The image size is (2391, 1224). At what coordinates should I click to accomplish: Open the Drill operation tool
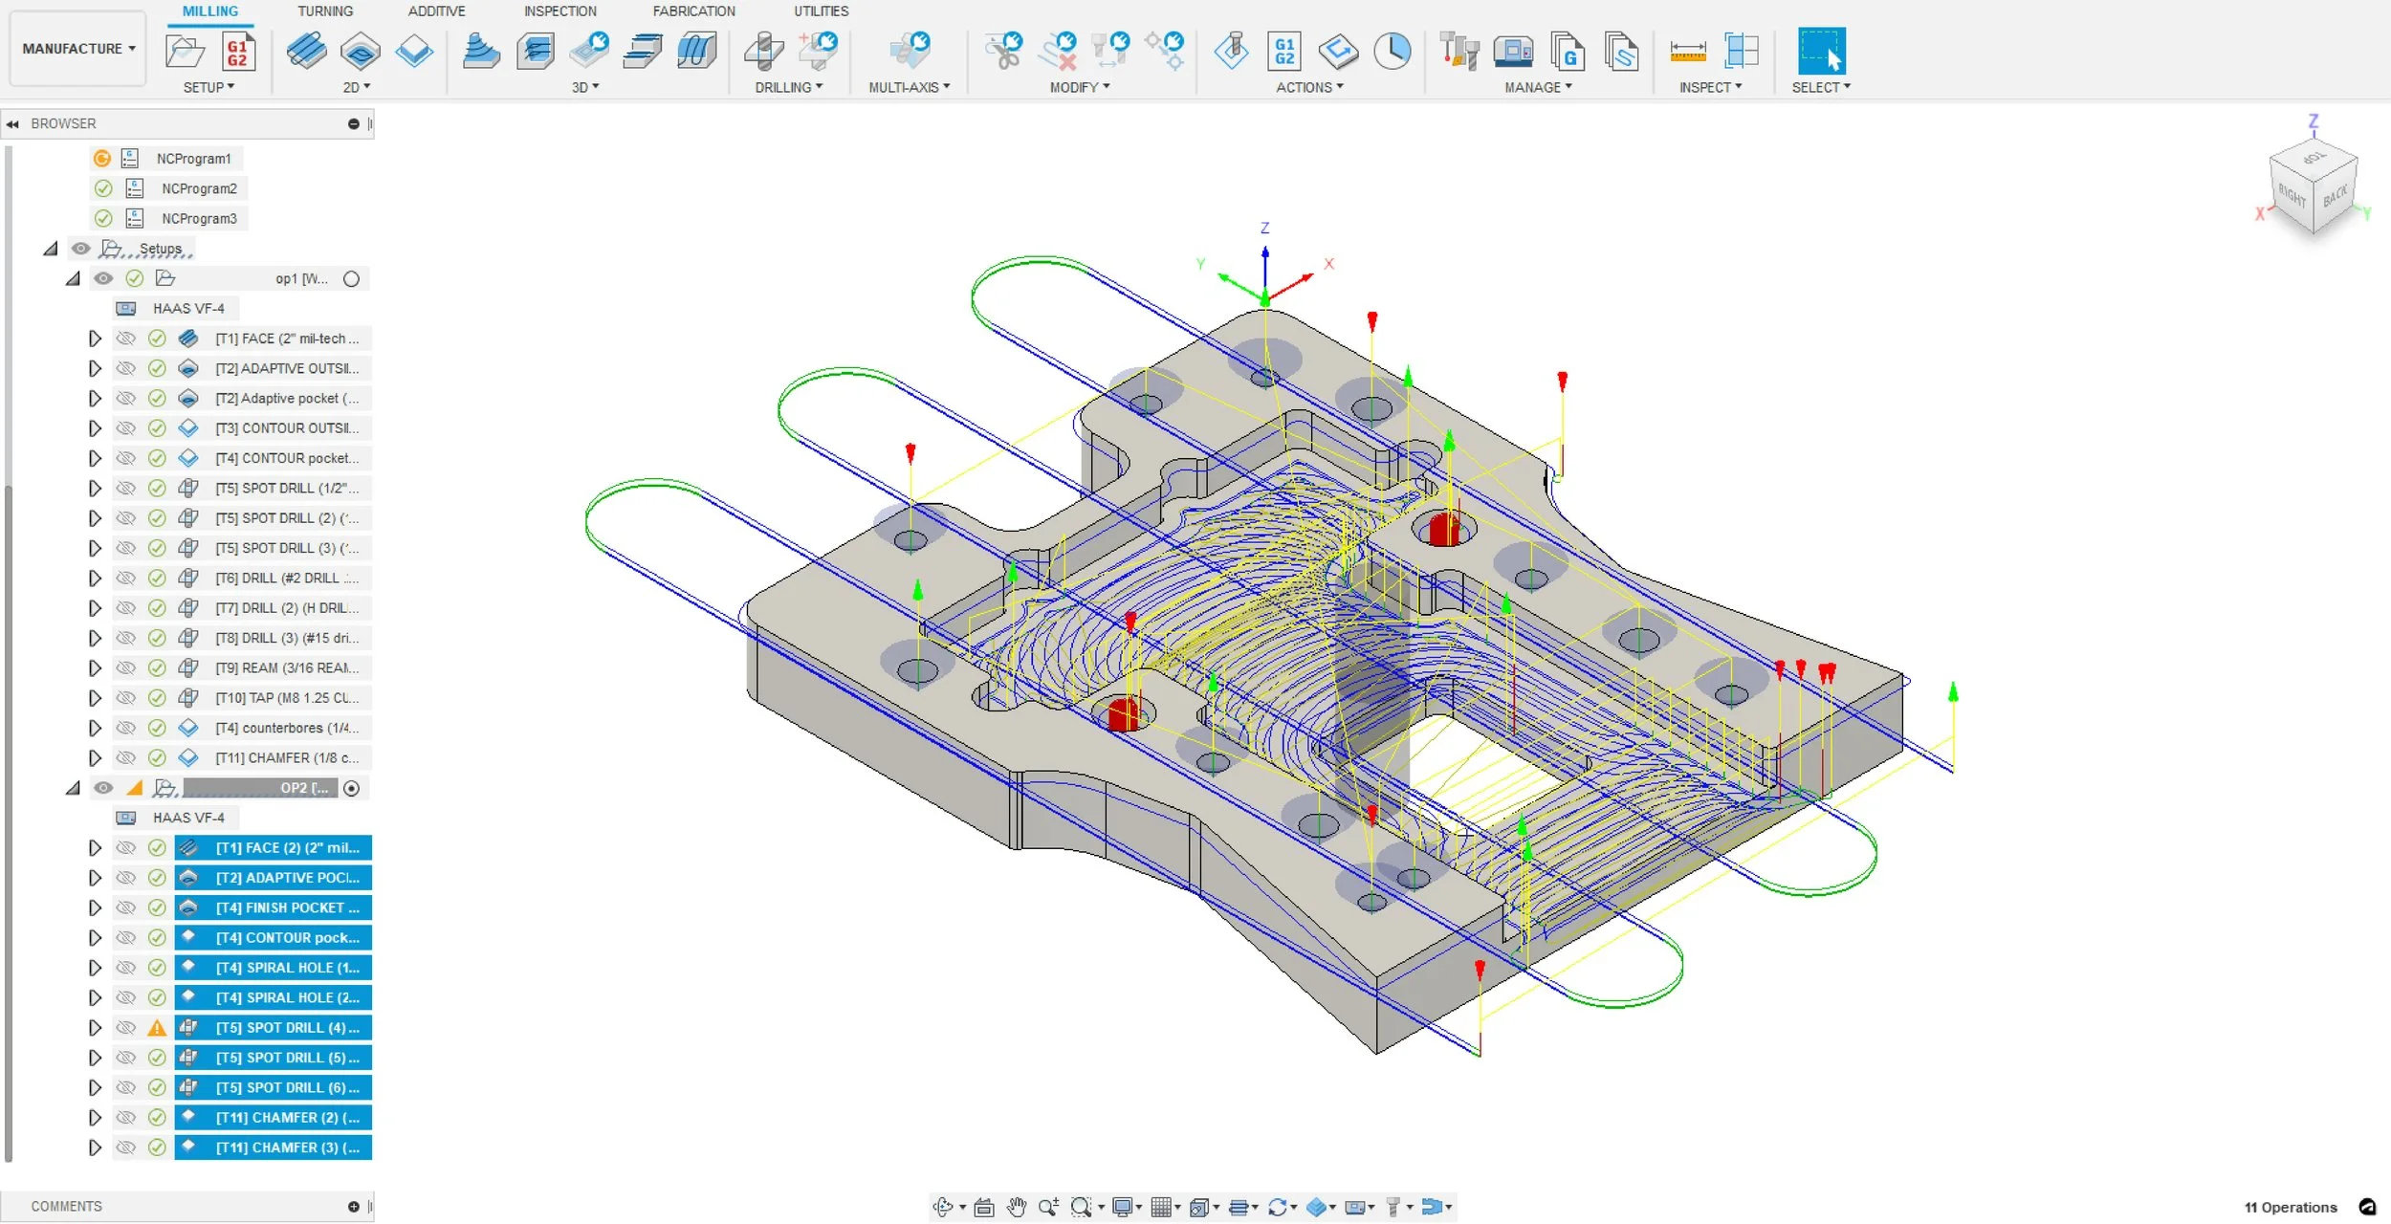coord(763,53)
